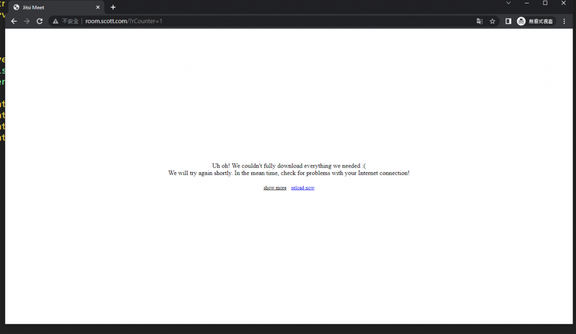The width and height of the screenshot is (576, 334).
Task: Open the Chrome three-dot menu
Action: point(564,21)
